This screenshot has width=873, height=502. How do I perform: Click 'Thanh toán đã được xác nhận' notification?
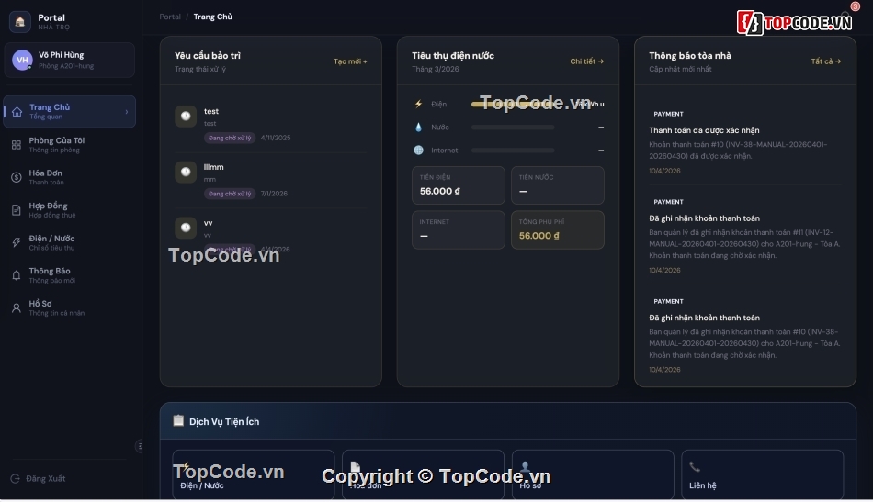coord(704,130)
